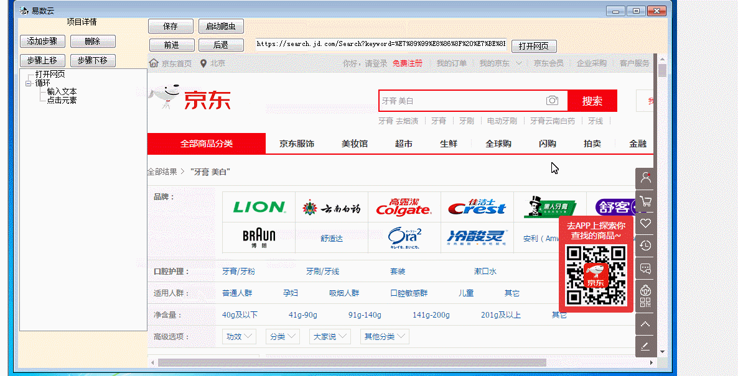Open the shopping cart sidebar icon
Viewport: 738px width, 376px height.
click(646, 201)
